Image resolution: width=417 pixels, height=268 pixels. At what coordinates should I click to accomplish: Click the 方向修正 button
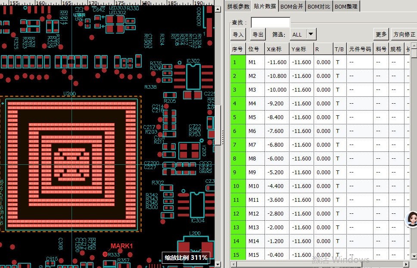click(404, 34)
